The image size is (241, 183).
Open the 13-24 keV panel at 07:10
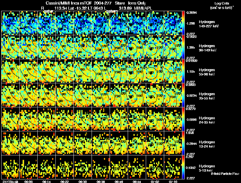tap(173, 143)
